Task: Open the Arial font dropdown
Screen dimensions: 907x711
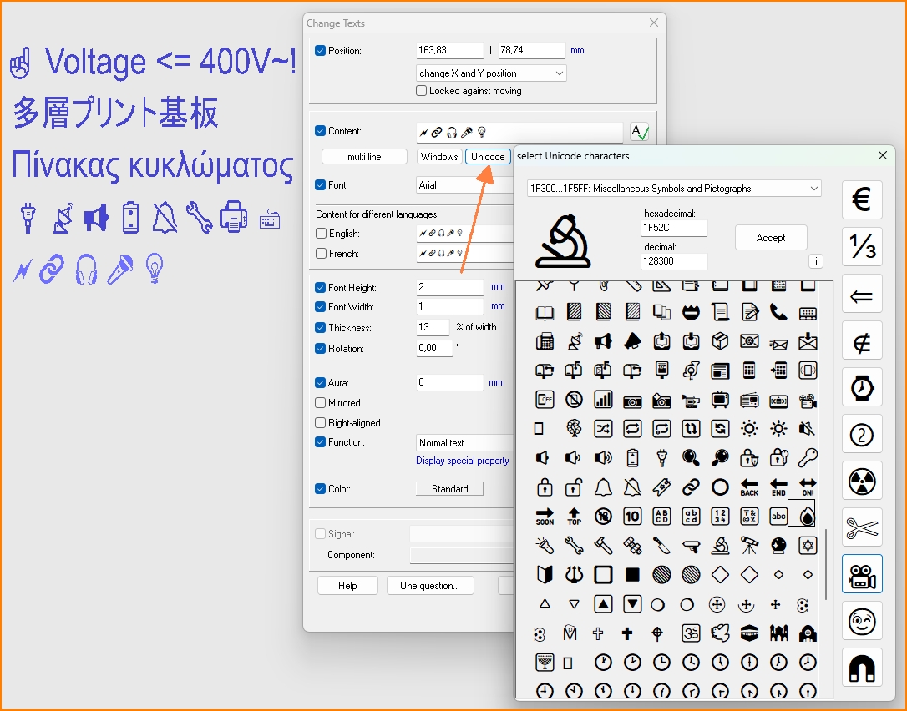Action: [464, 185]
